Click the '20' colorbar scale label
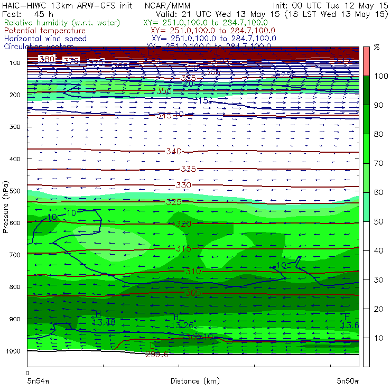 tap(378, 309)
